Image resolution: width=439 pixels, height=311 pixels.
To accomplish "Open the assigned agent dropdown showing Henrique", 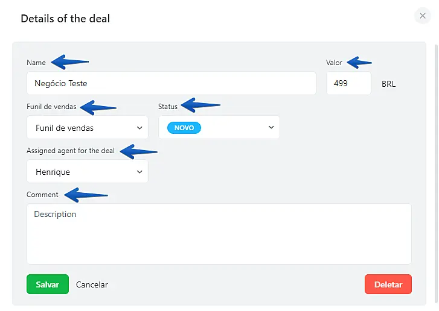I will pyautogui.click(x=88, y=172).
